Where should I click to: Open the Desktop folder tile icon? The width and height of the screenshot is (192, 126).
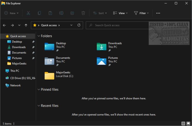49,47
